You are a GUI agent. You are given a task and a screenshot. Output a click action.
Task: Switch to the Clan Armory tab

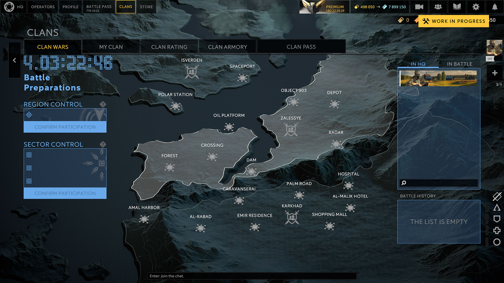pos(227,47)
